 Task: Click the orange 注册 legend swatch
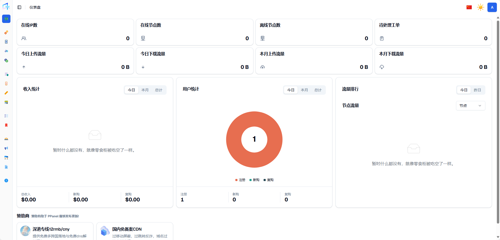coord(236,180)
